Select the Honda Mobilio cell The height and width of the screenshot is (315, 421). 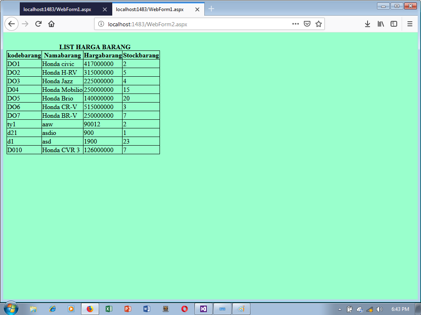point(62,89)
